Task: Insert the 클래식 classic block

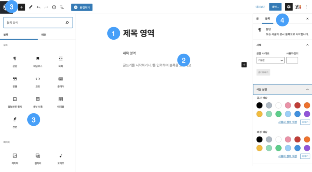Action: pyautogui.click(x=61, y=82)
